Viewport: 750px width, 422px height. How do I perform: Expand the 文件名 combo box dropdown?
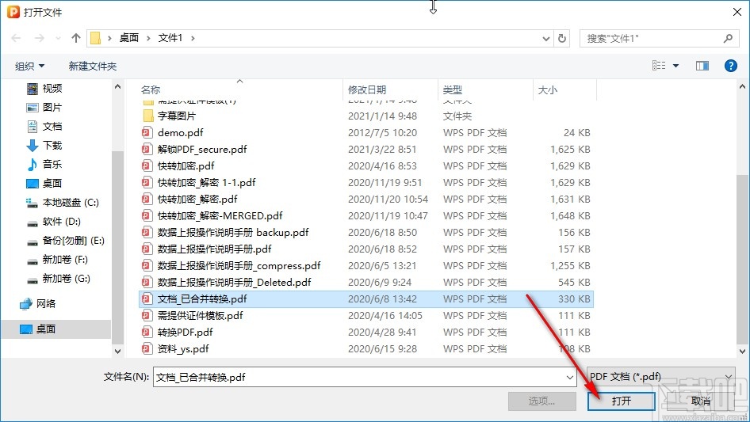click(x=570, y=377)
